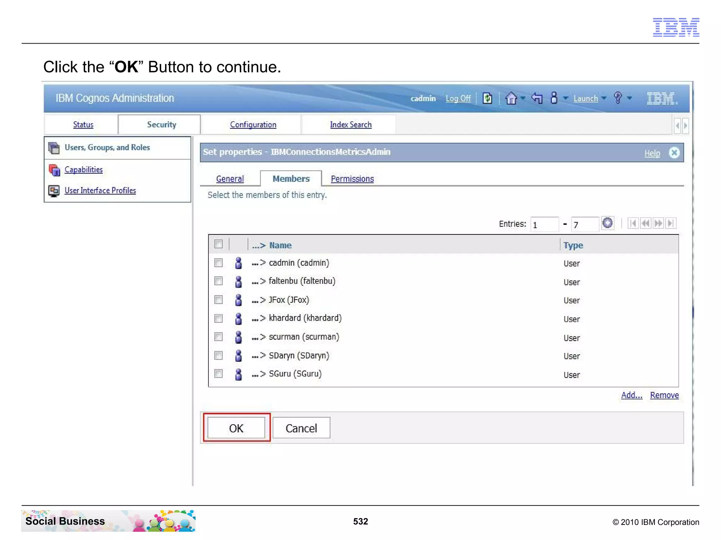Go to next page of entries

click(658, 223)
